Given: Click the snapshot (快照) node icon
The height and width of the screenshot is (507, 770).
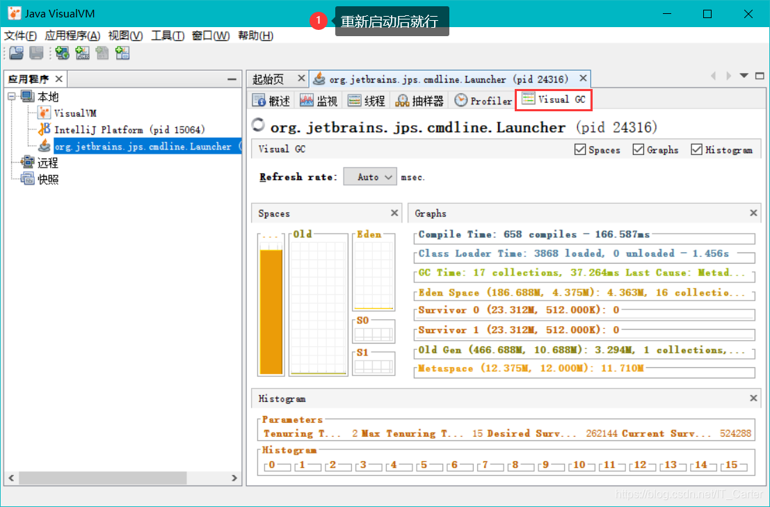Looking at the screenshot, I should coord(28,179).
